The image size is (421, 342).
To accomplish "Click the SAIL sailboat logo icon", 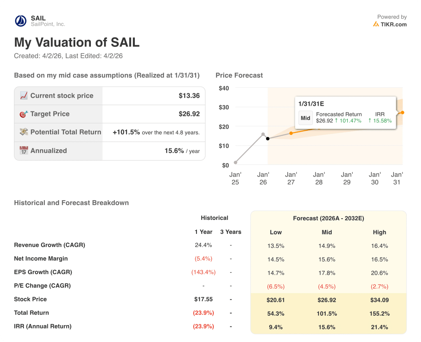I will coord(19,21).
